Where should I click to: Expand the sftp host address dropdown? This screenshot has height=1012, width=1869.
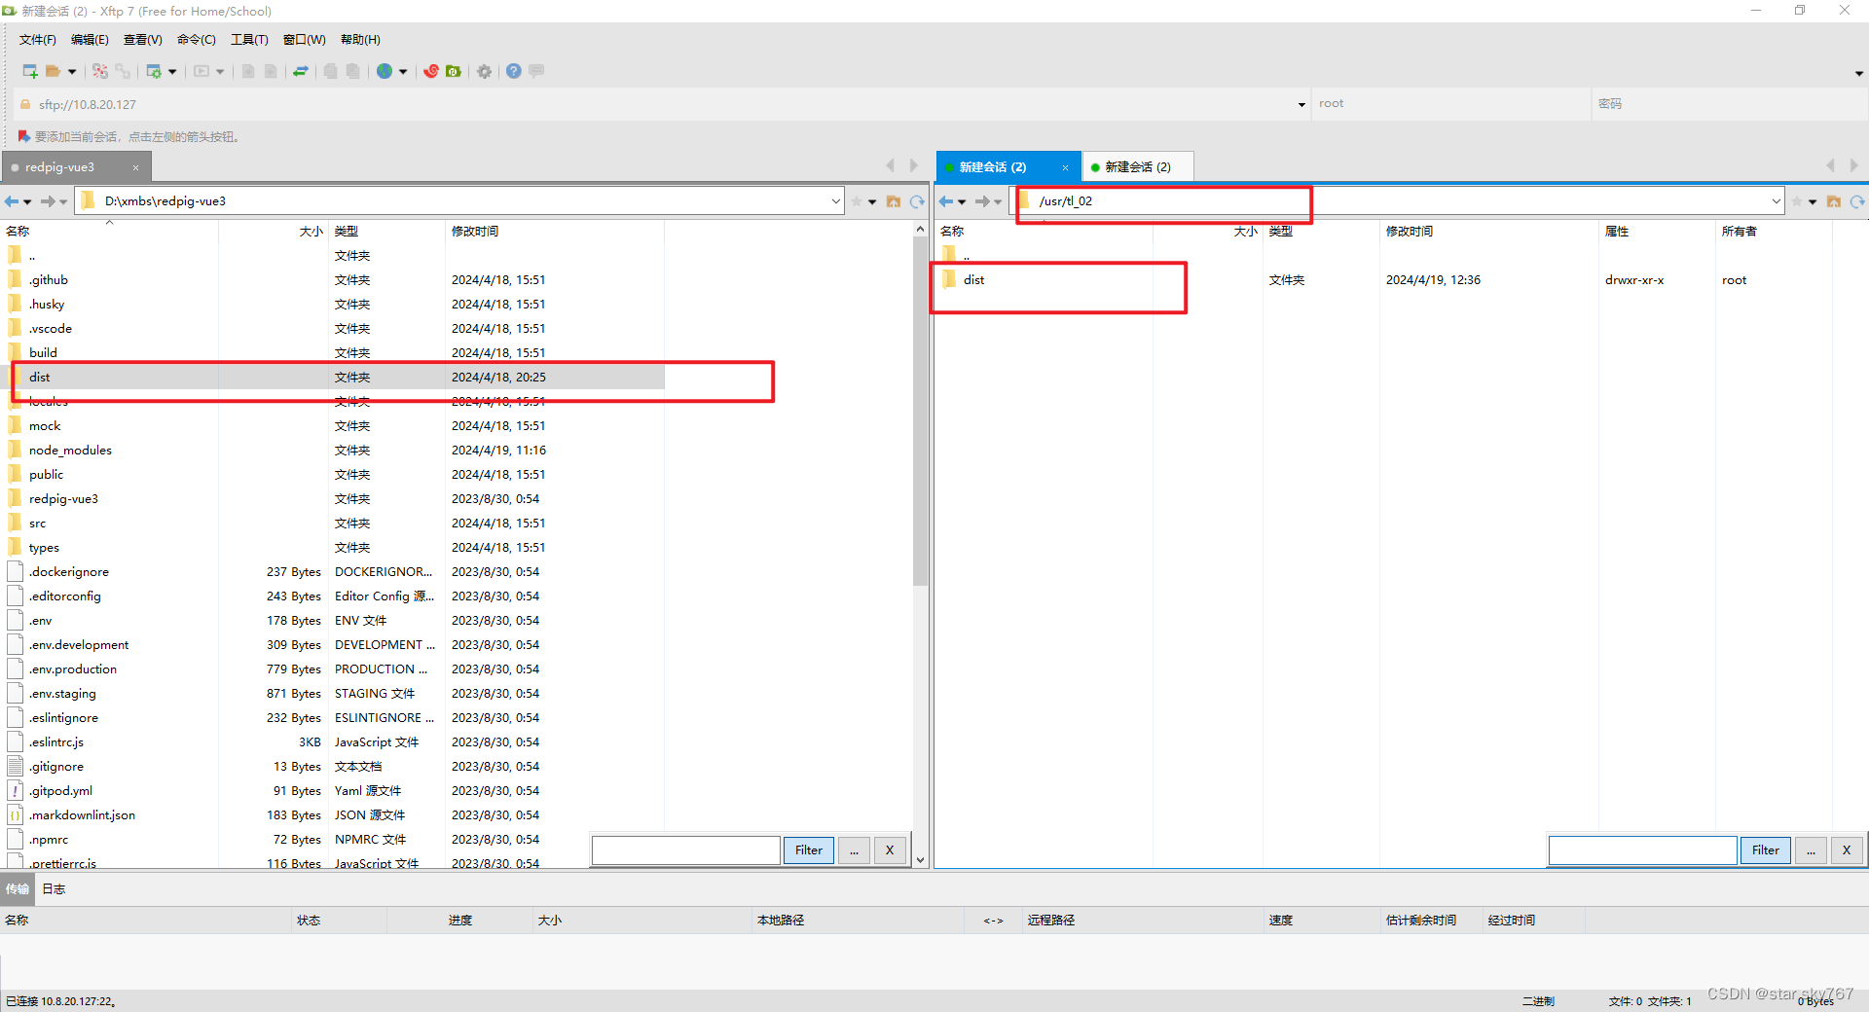[1301, 104]
